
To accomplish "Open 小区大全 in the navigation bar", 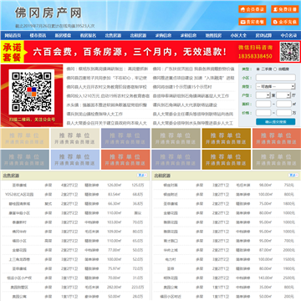I will click(x=238, y=35).
